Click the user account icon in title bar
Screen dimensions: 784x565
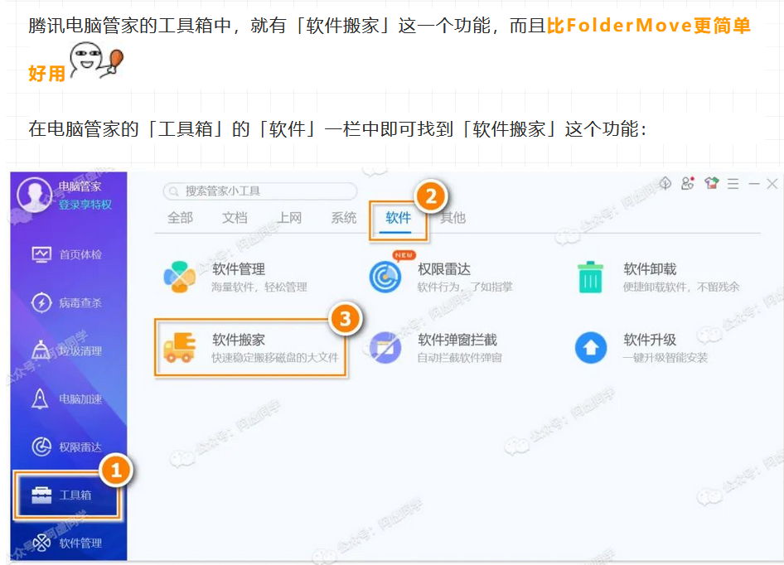(x=688, y=183)
